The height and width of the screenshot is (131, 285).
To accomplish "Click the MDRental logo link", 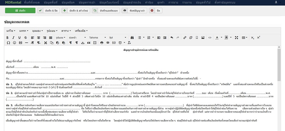I will click(13, 2).
